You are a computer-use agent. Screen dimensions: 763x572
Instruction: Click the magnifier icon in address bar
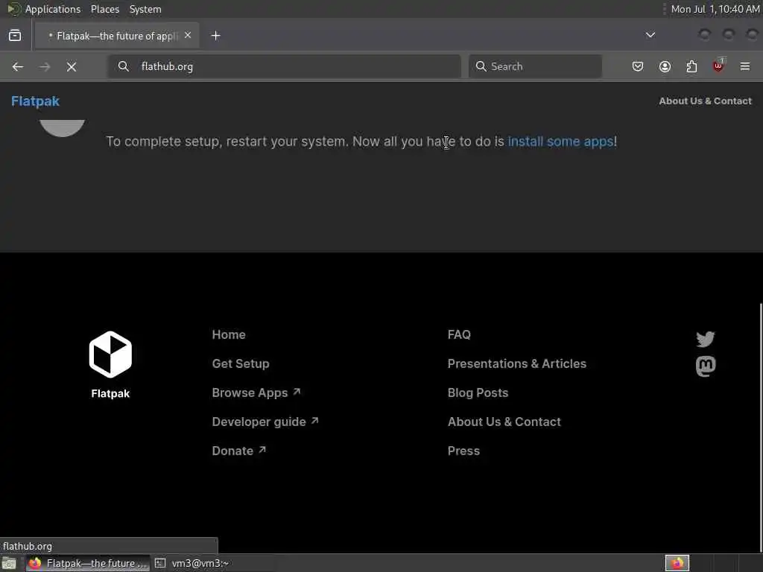click(x=124, y=66)
